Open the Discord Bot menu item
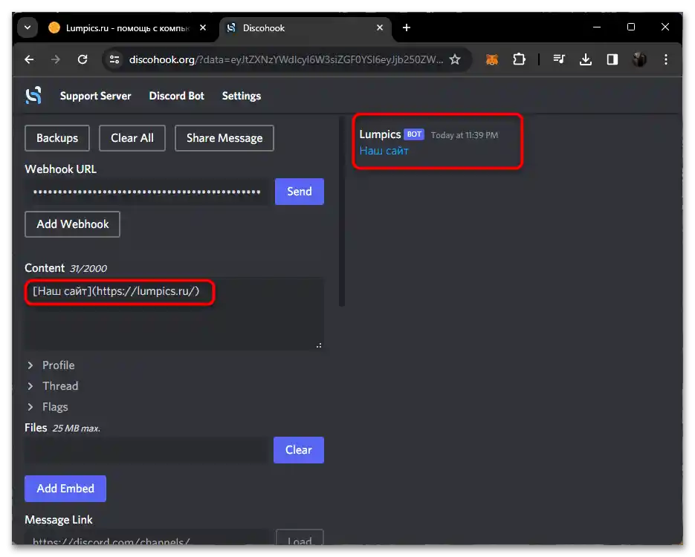This screenshot has height=557, width=695. [176, 96]
